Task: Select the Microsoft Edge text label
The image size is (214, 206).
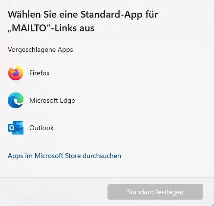Action: [x=52, y=100]
